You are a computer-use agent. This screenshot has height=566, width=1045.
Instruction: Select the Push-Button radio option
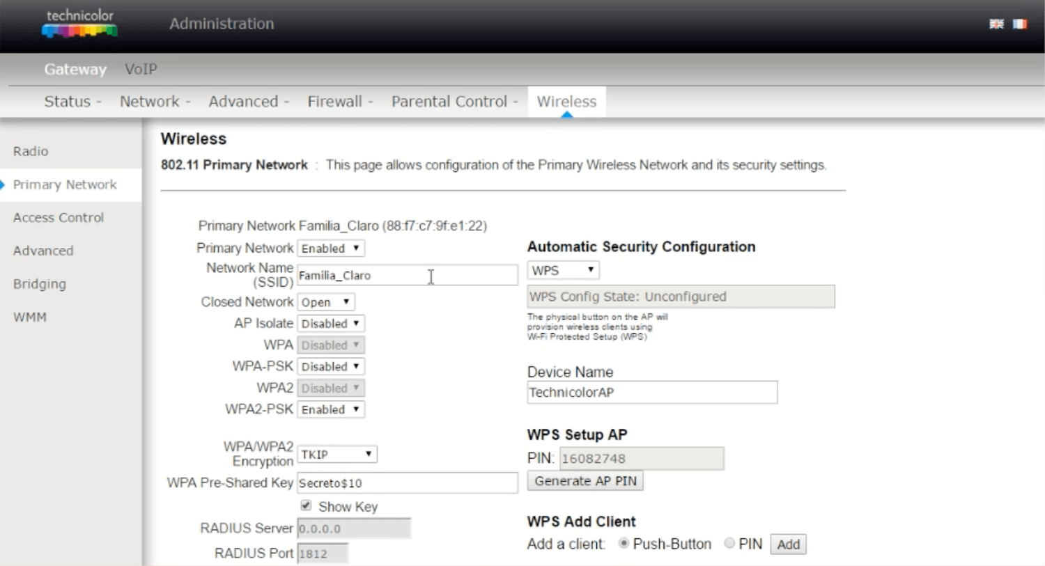pos(624,543)
